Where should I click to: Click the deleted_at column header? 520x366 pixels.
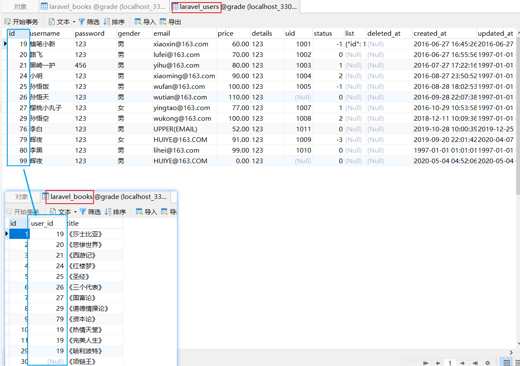pyautogui.click(x=389, y=33)
